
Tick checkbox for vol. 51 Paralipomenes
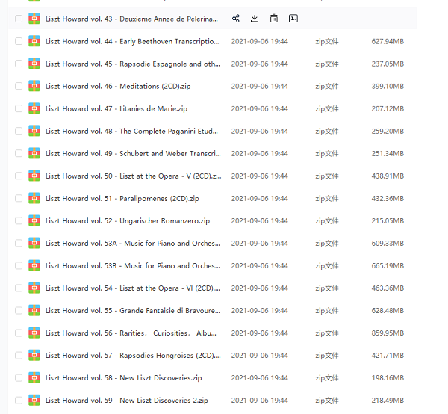[x=19, y=199]
